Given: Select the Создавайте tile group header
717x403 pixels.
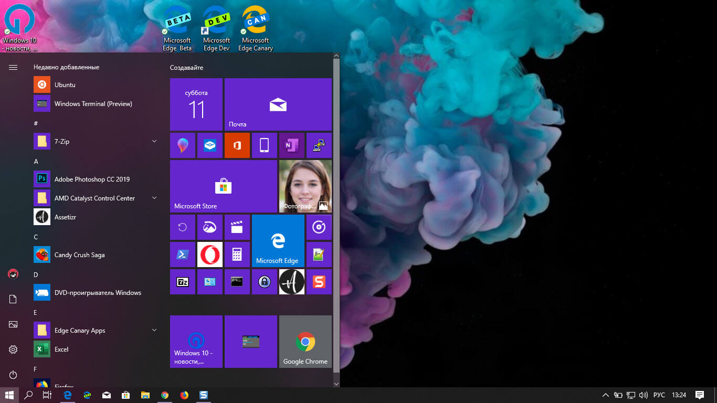Looking at the screenshot, I should (x=186, y=68).
